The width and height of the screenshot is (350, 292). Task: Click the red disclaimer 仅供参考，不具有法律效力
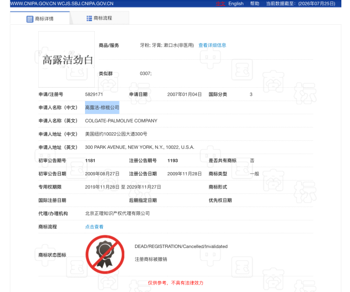coord(176,283)
